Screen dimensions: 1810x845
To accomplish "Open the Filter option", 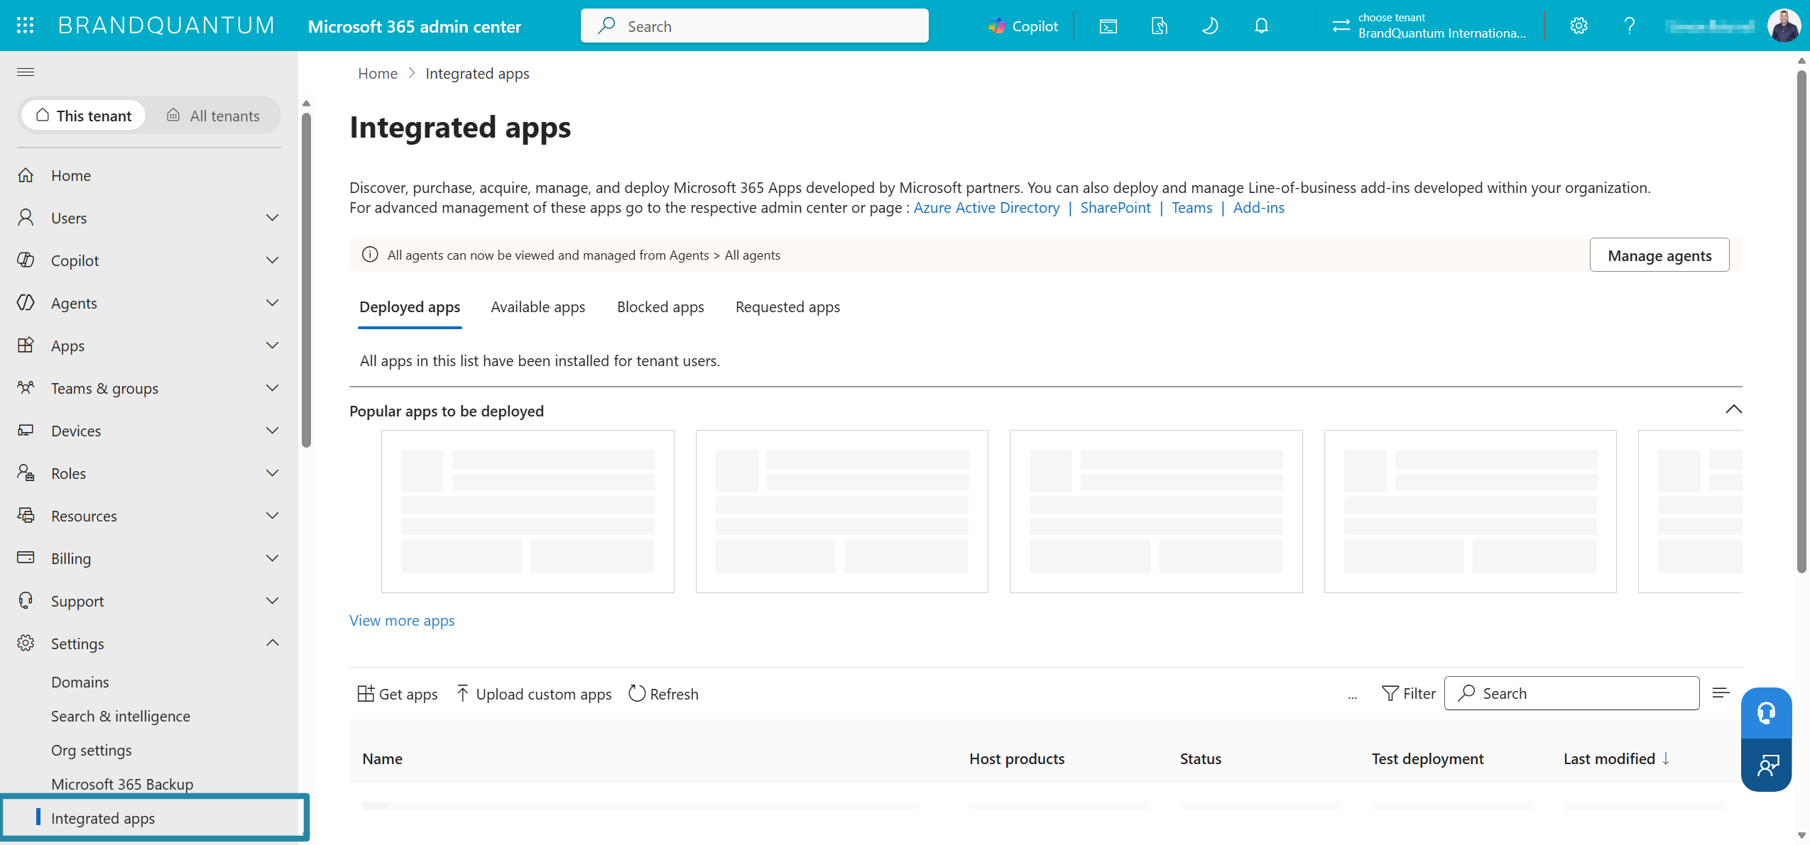I will (x=1409, y=693).
